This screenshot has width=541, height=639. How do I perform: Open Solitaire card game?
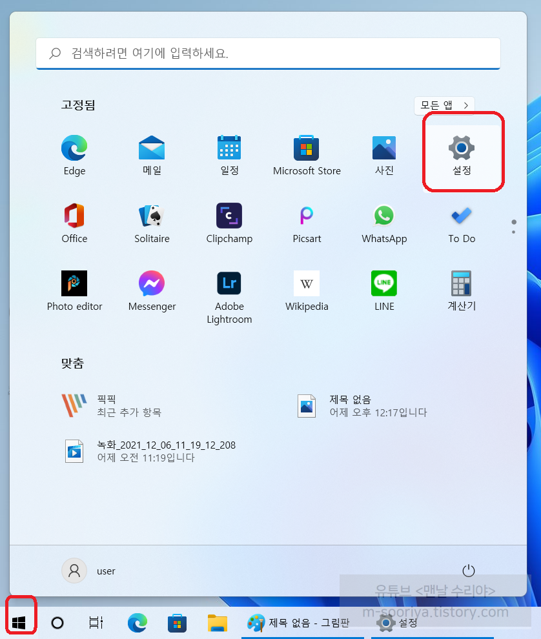point(152,223)
